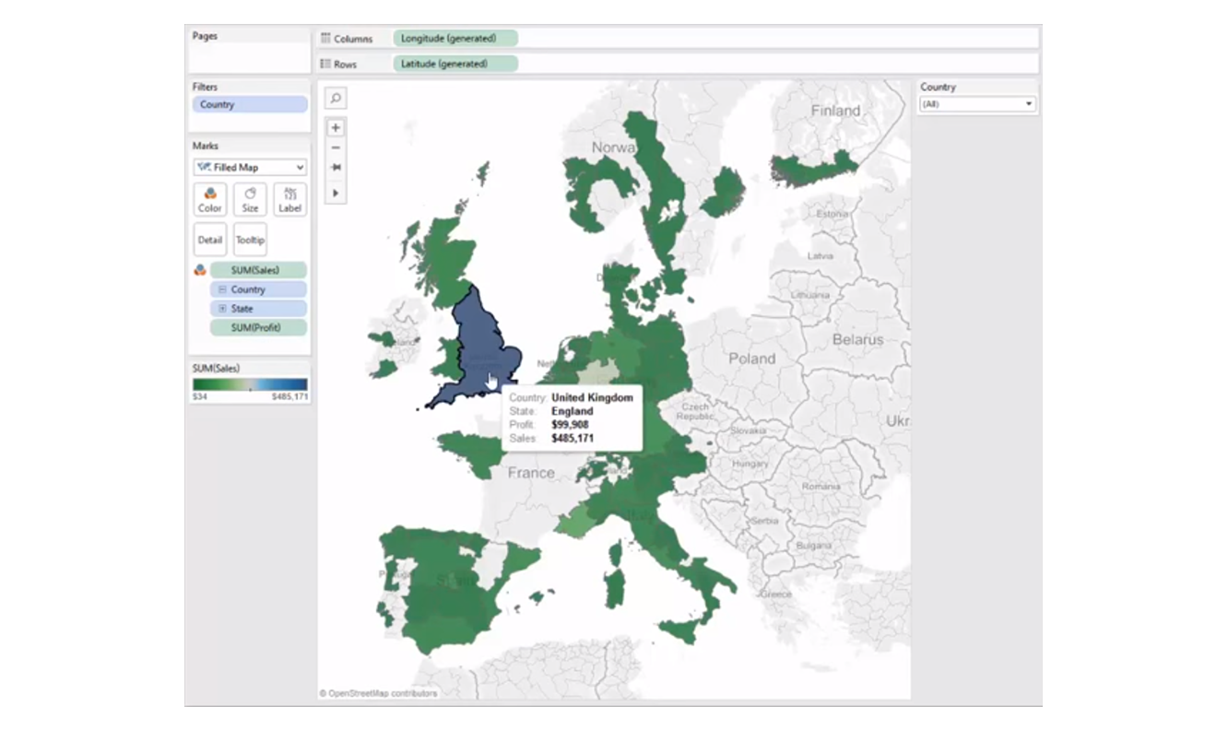The height and width of the screenshot is (730, 1228).
Task: Select the Latitude (generated) pill in Rows
Action: [455, 64]
